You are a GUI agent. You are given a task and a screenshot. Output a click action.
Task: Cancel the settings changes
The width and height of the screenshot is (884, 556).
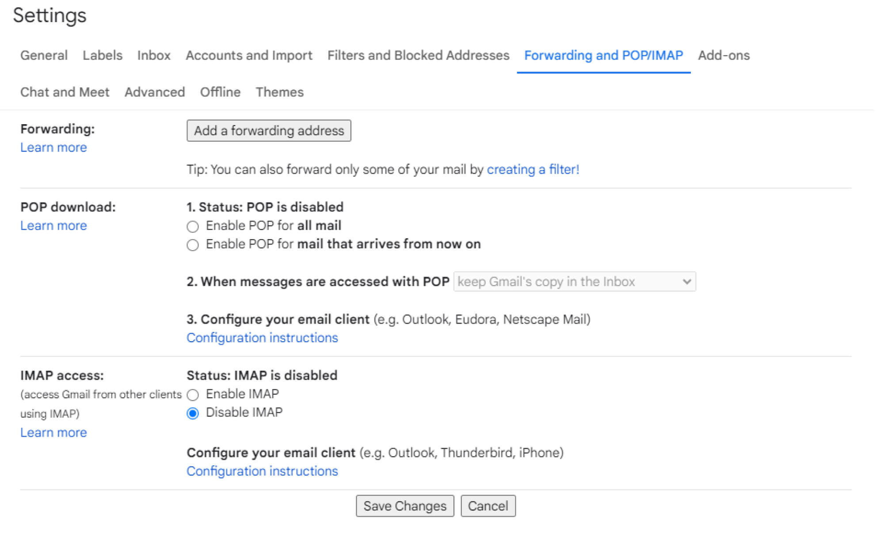click(488, 506)
